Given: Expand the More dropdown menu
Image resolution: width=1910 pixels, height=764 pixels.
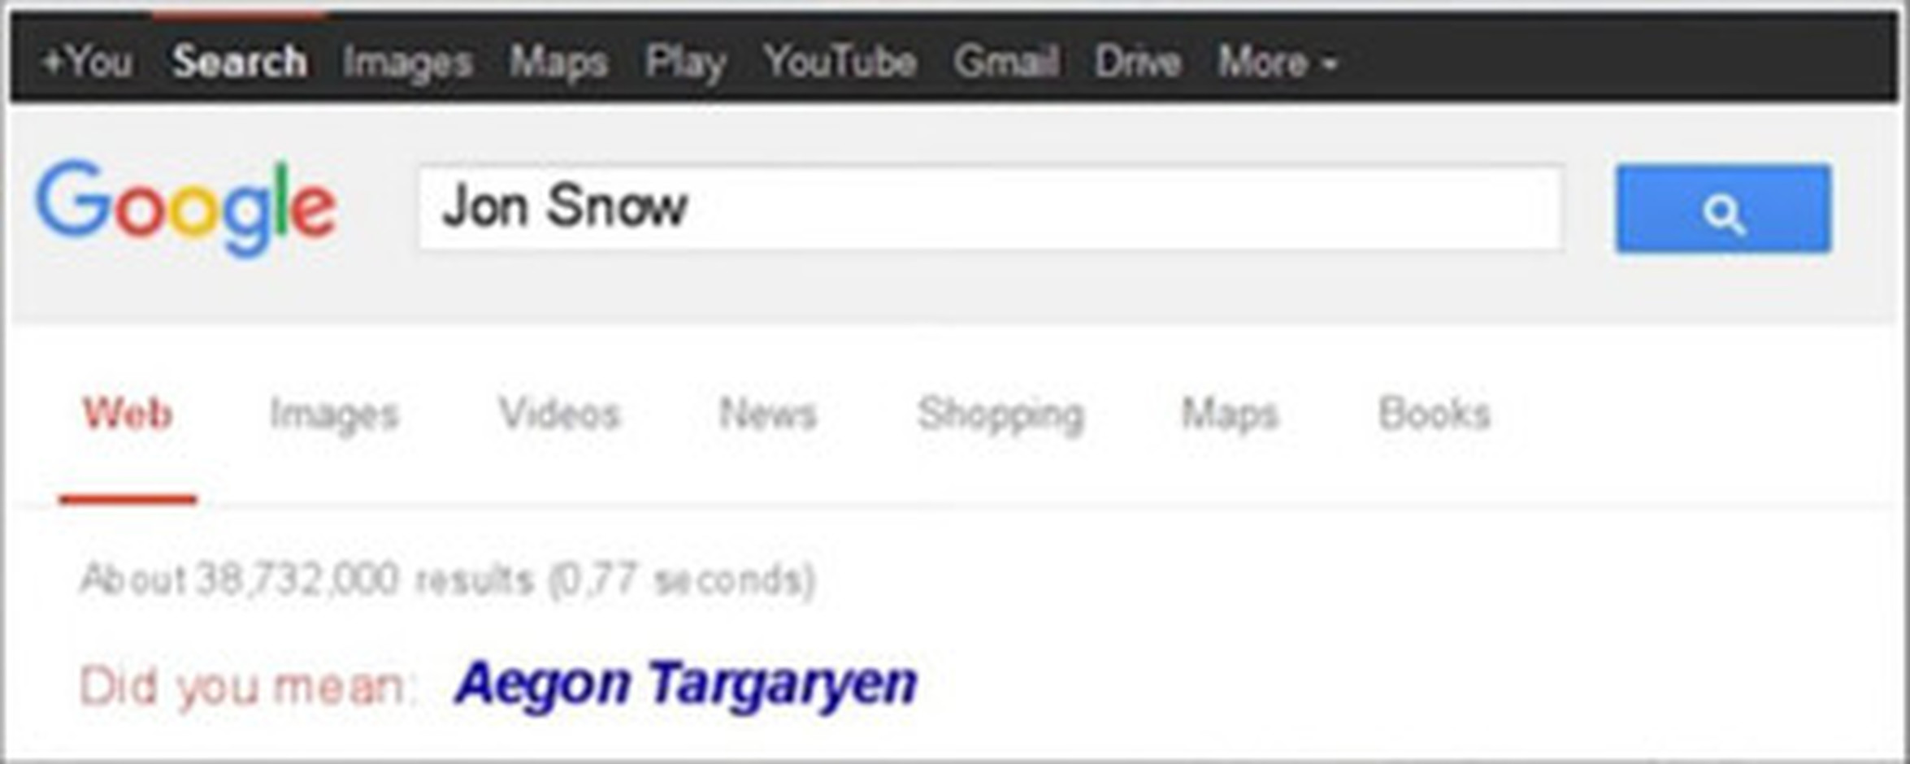Looking at the screenshot, I should tap(1277, 62).
